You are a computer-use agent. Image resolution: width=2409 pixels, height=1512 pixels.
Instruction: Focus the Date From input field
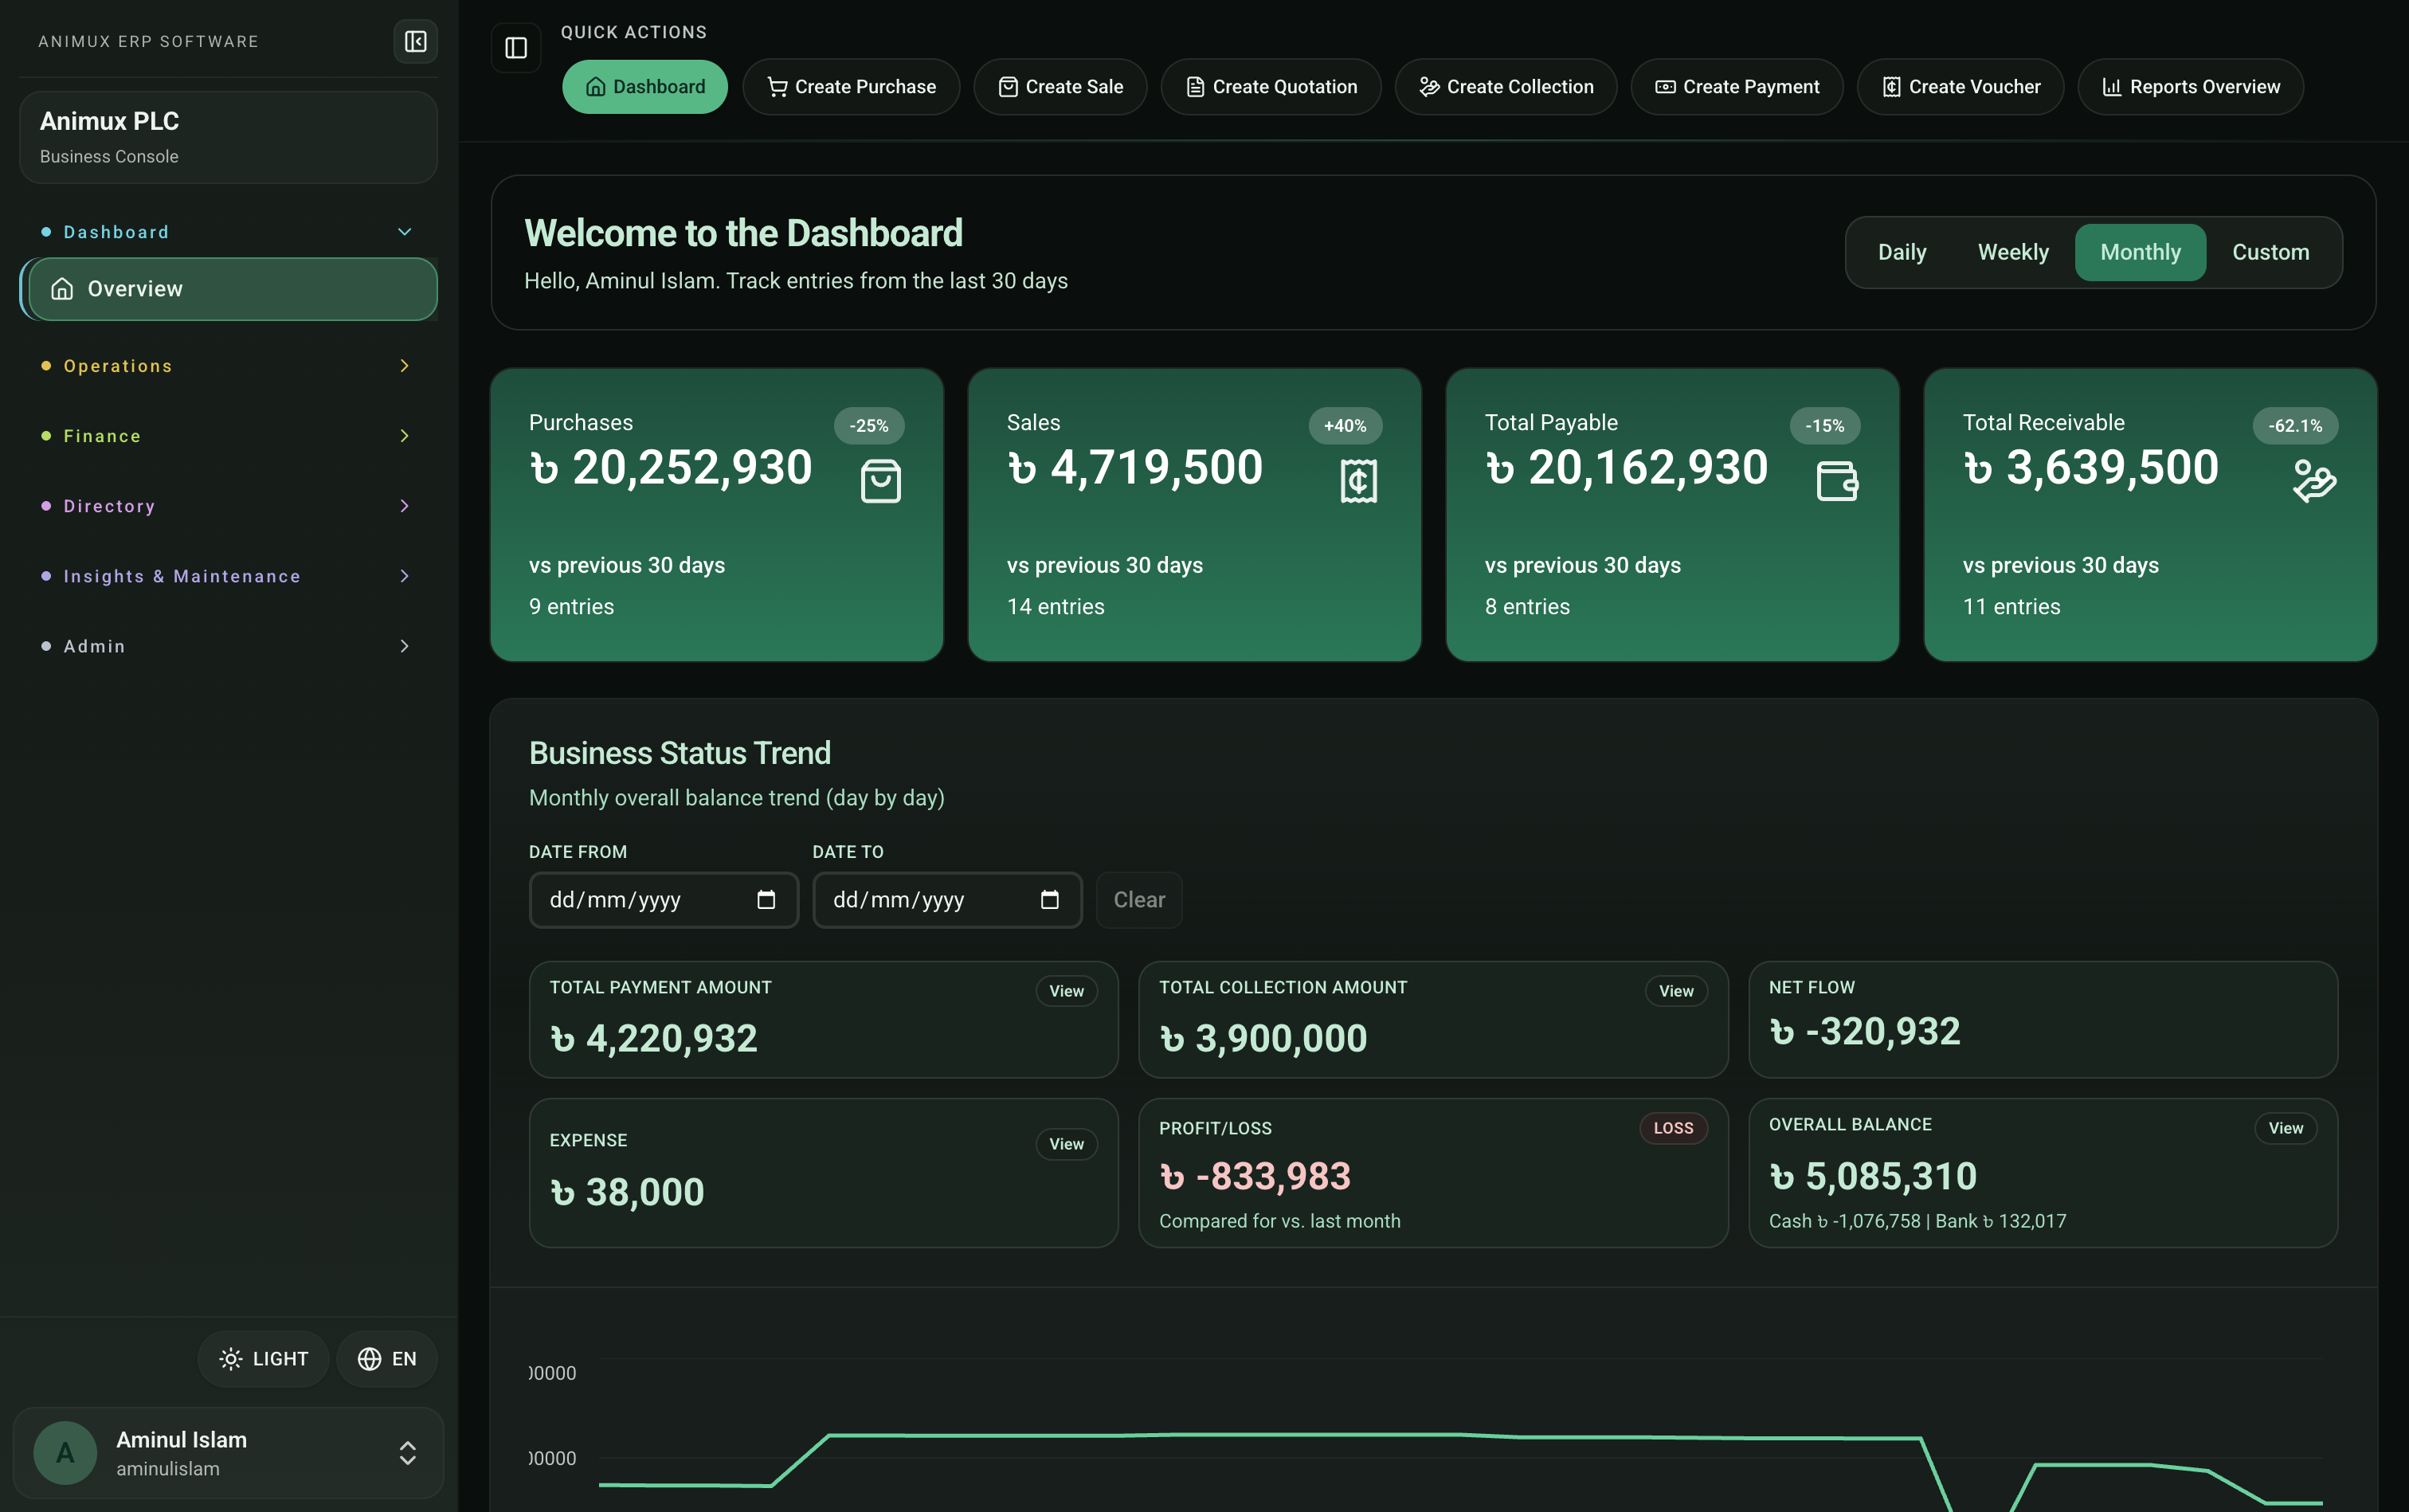(664, 900)
